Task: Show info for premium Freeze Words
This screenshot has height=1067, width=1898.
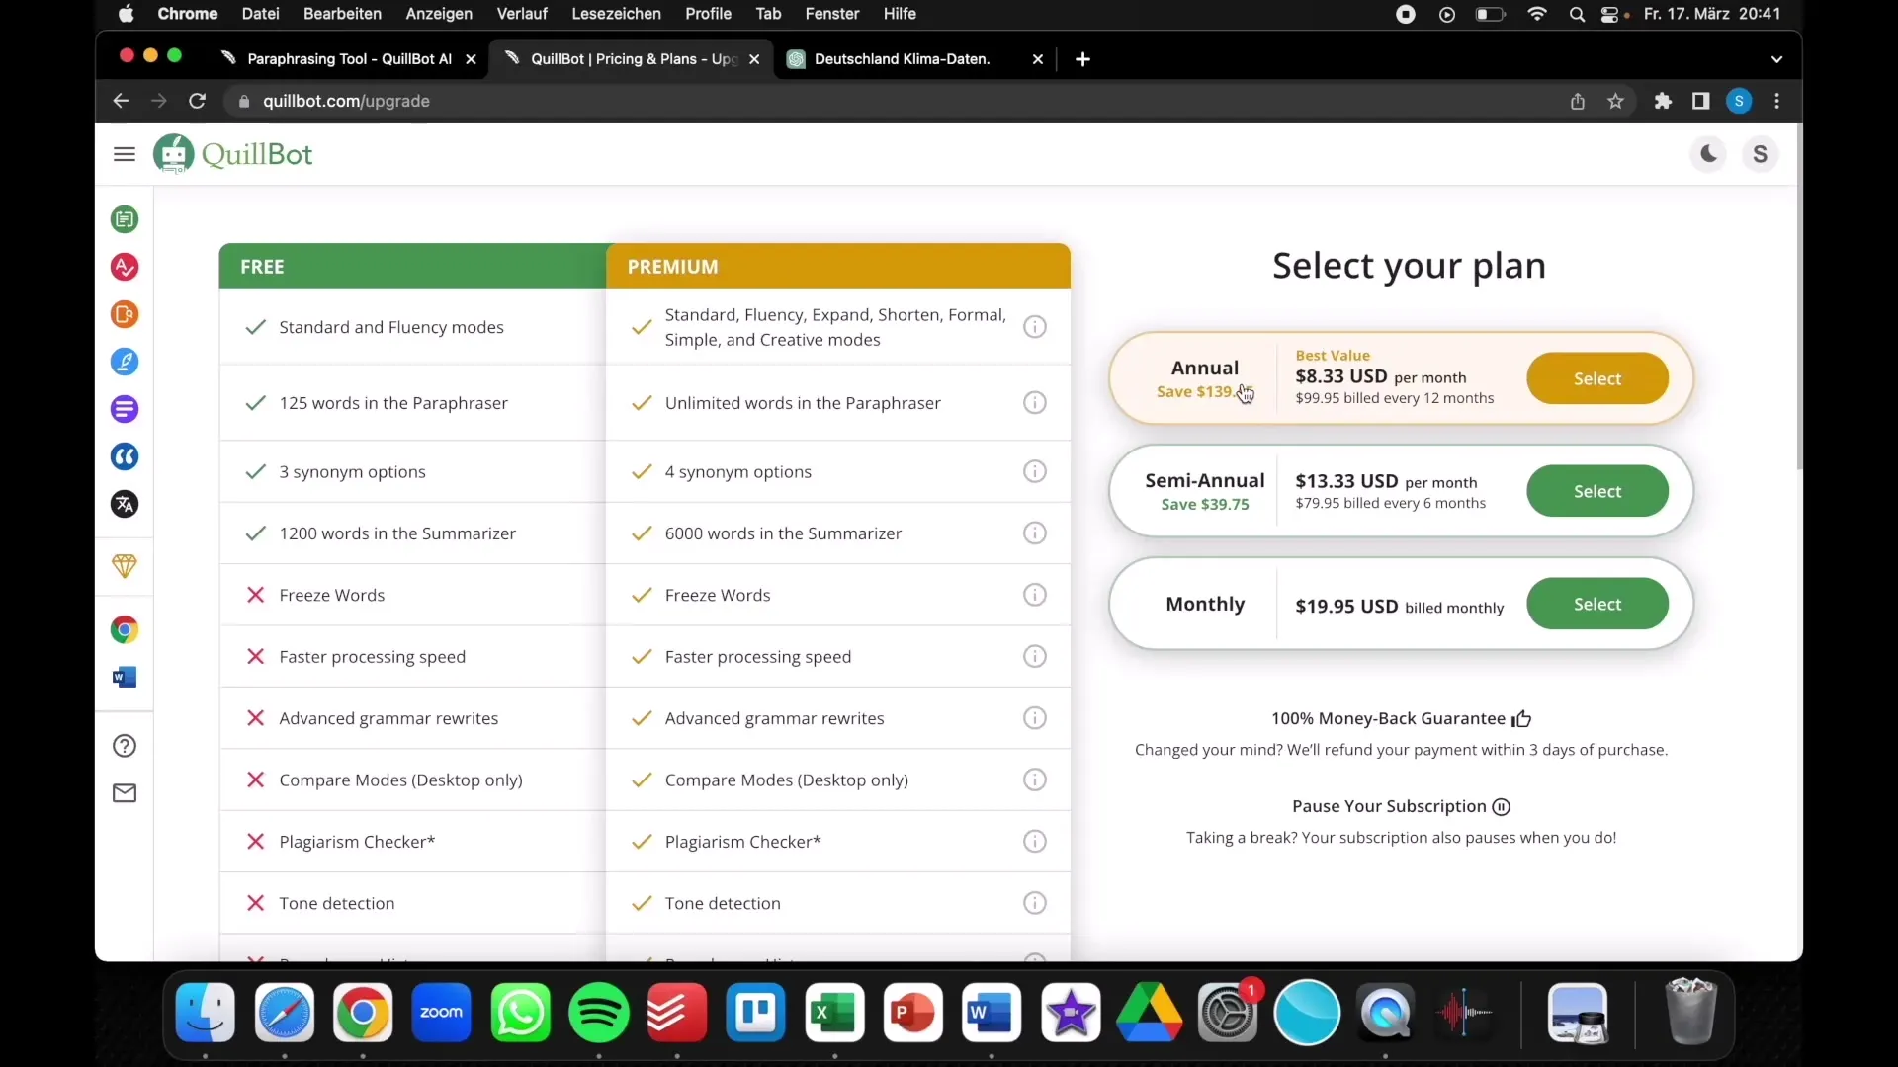Action: tap(1034, 595)
